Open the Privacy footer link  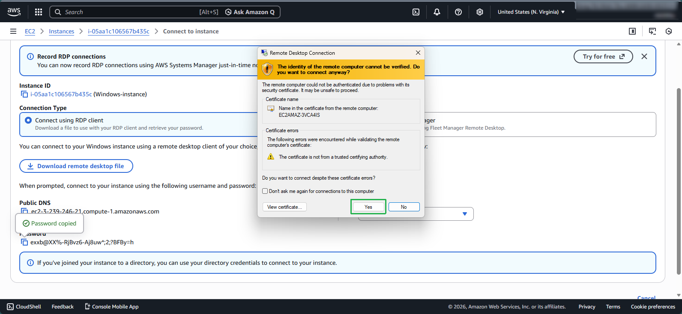[587, 307]
